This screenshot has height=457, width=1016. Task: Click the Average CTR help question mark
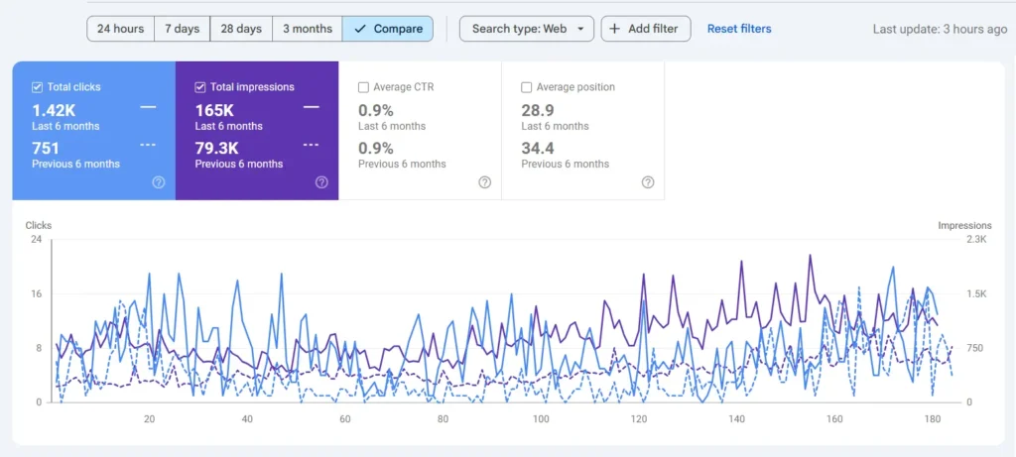click(484, 182)
